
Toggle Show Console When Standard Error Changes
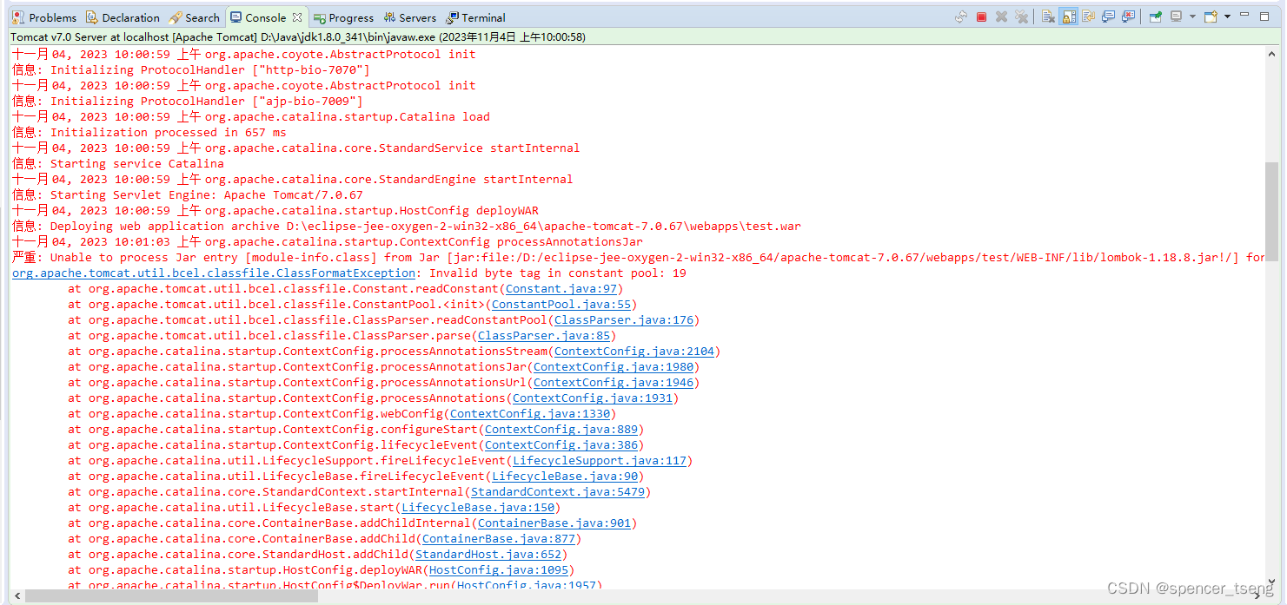point(1128,16)
